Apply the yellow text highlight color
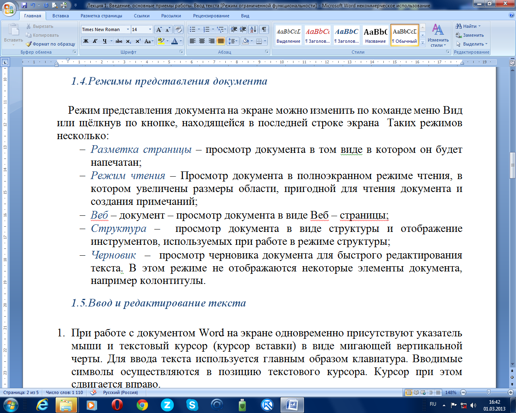 (x=161, y=41)
